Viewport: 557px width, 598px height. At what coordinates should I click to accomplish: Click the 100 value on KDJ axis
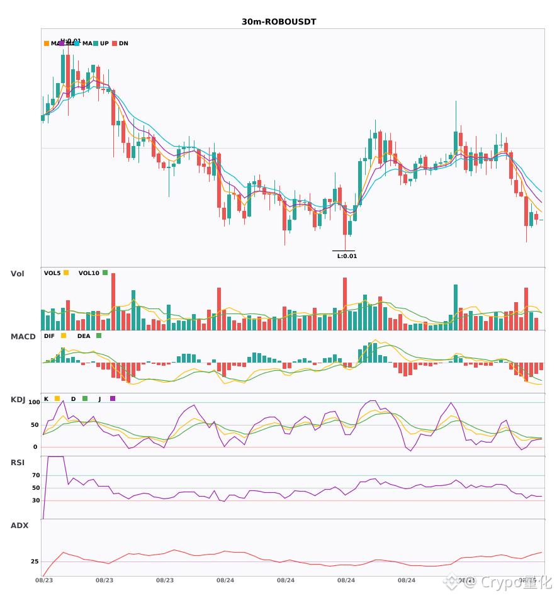tap(34, 402)
